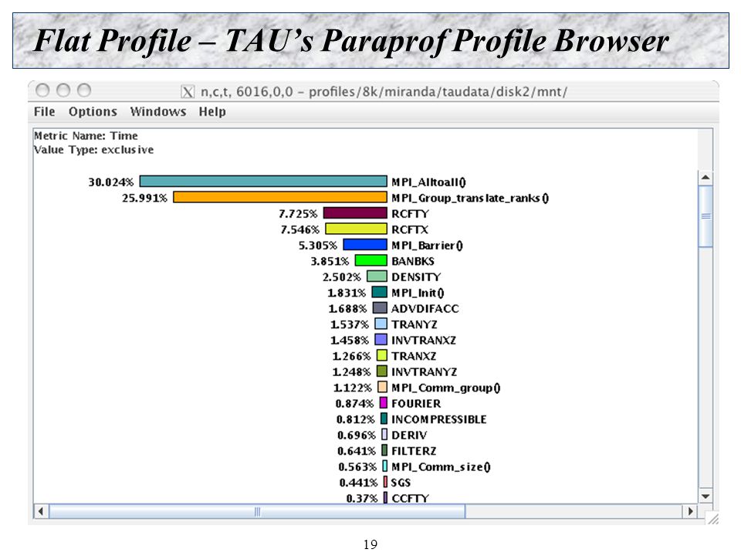
Task: Click the vertical scrollbar down arrow
Action: (x=705, y=496)
